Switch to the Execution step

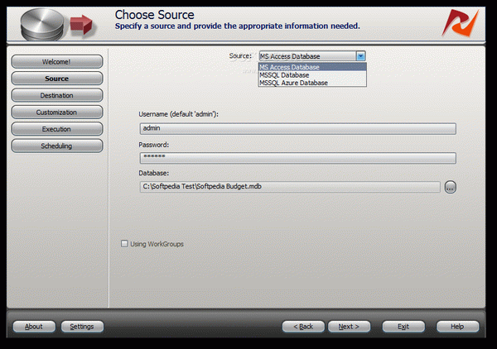57,129
